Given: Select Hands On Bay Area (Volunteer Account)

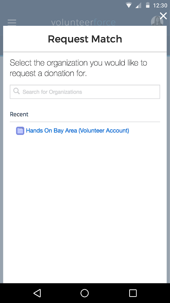Looking at the screenshot, I should (x=77, y=131).
